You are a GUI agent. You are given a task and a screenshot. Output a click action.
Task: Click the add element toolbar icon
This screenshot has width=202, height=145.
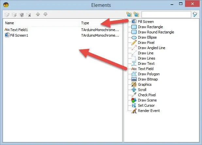click(7, 15)
